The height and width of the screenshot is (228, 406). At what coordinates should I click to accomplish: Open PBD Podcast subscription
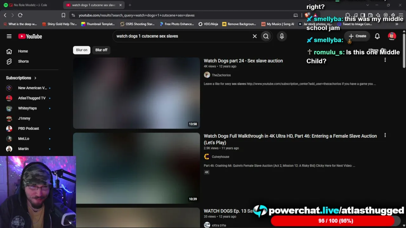click(29, 129)
